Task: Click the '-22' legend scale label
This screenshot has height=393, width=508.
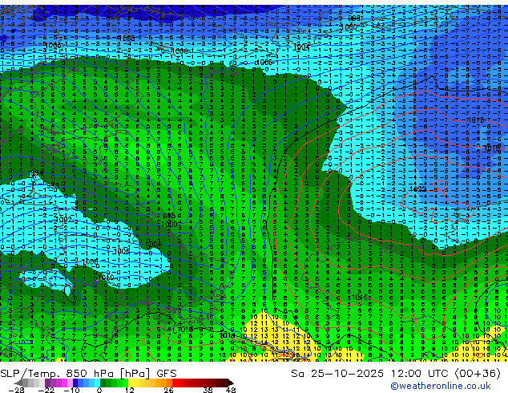Action: pyautogui.click(x=46, y=390)
